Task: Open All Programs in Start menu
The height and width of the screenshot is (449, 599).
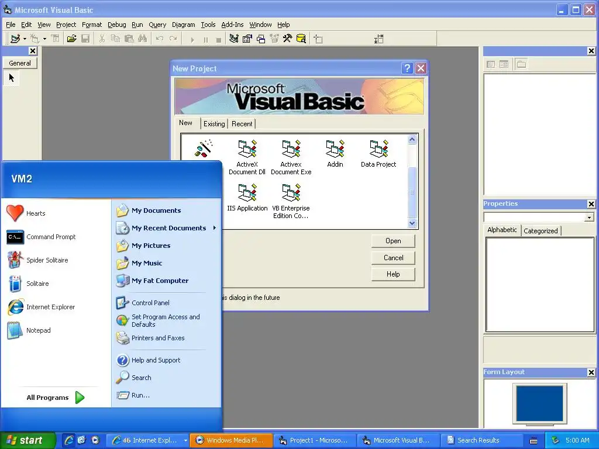Action: tap(56, 398)
